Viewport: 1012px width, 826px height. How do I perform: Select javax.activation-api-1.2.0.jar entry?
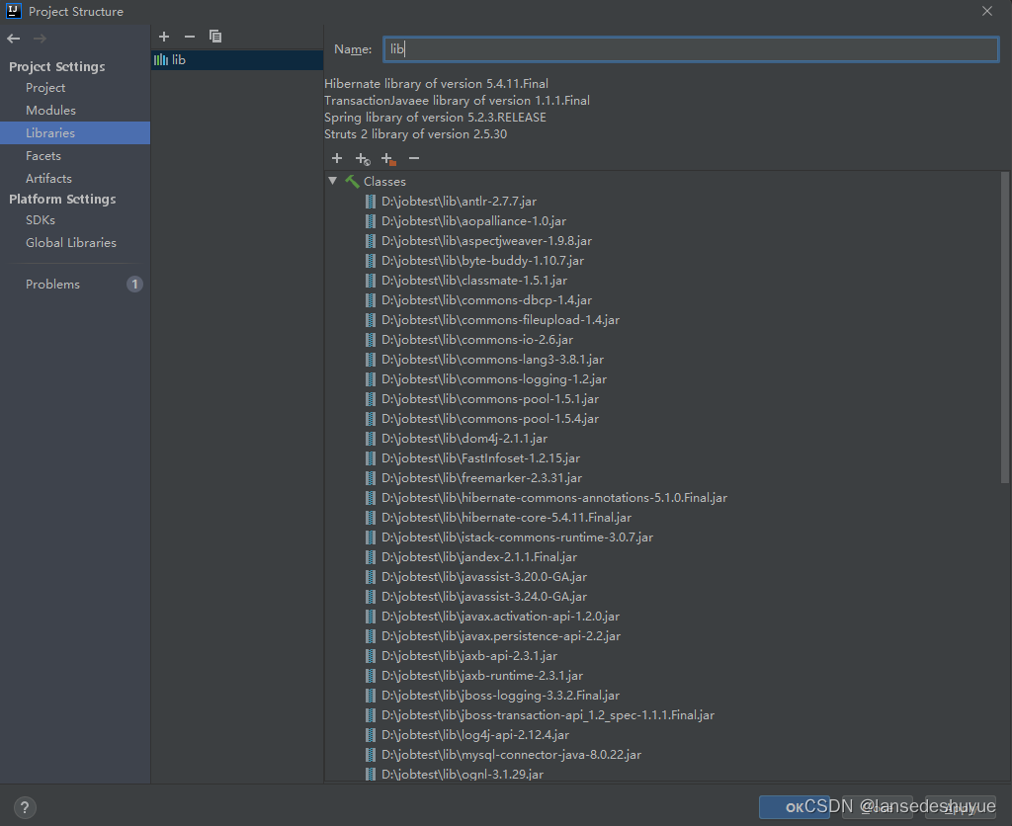(500, 617)
